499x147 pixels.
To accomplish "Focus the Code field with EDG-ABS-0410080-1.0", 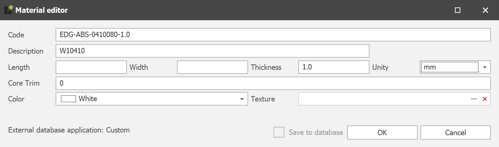I will coord(273,35).
